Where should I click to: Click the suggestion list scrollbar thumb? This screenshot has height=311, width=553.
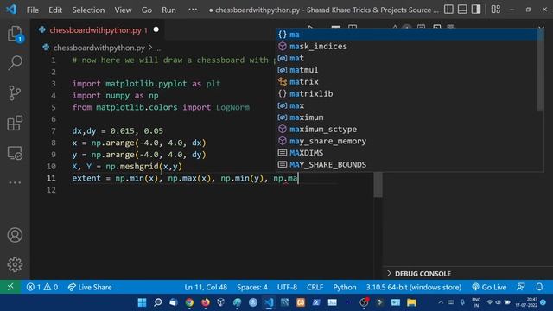point(540,70)
